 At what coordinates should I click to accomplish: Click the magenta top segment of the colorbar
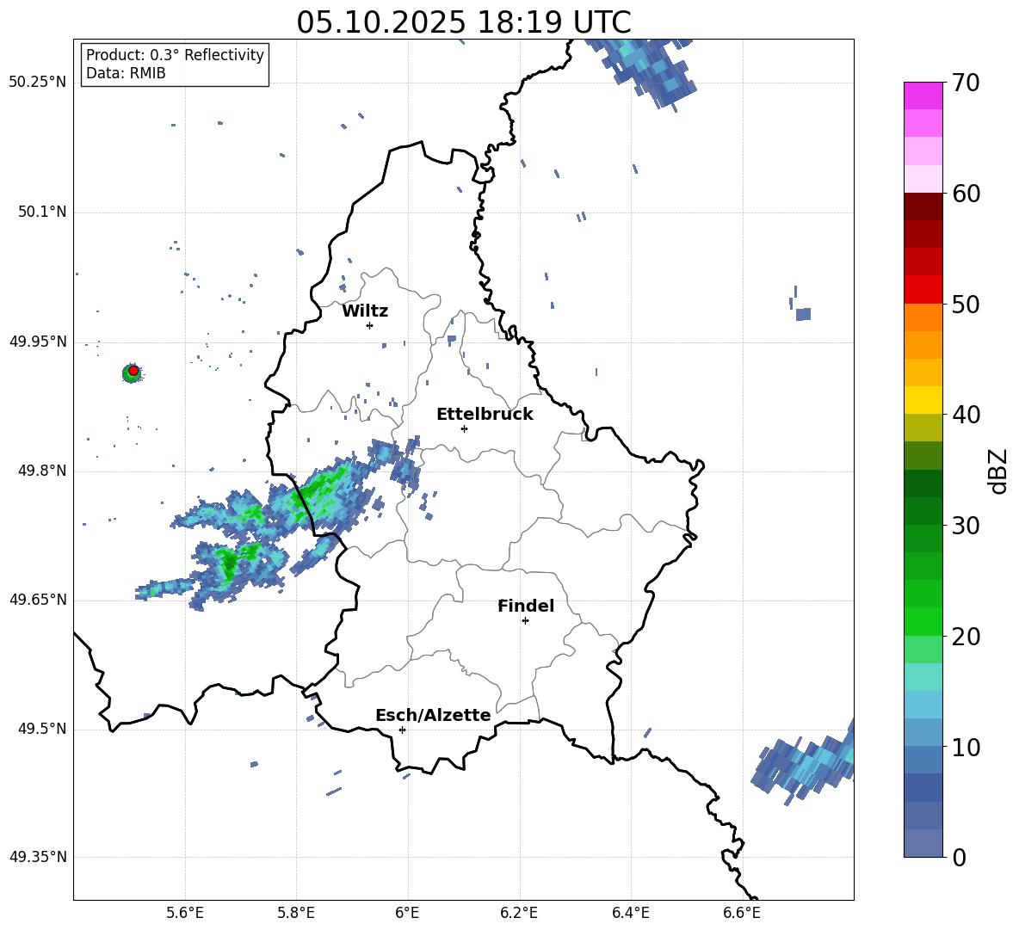point(923,95)
